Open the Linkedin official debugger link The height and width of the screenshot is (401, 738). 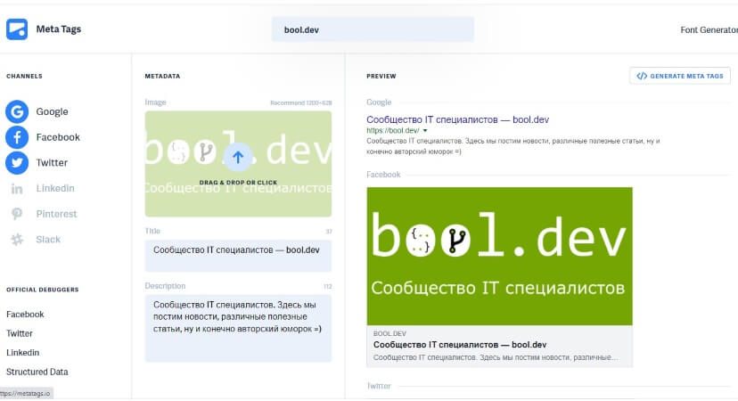pos(22,353)
